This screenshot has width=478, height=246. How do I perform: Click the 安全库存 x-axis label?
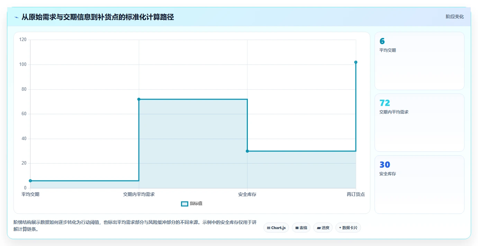[x=247, y=194]
